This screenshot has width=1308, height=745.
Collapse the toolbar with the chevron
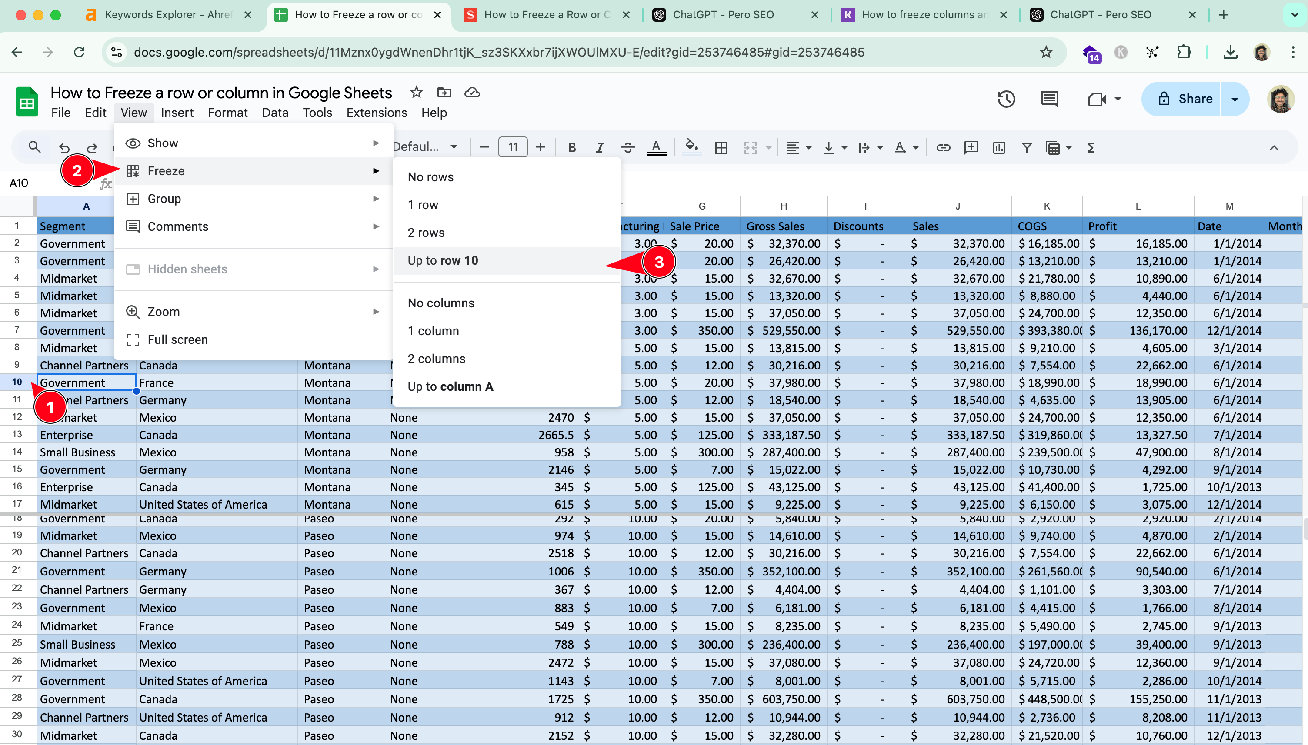point(1274,147)
